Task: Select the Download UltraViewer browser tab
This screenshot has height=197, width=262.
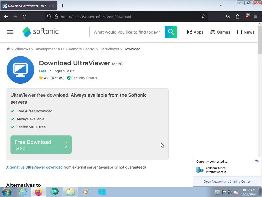Action: click(x=29, y=6)
